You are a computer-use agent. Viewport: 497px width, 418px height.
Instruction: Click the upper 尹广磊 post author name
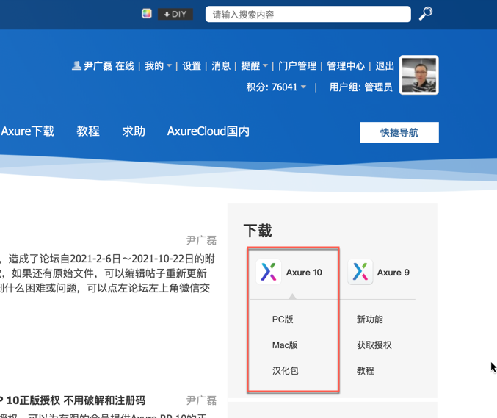pos(201,240)
